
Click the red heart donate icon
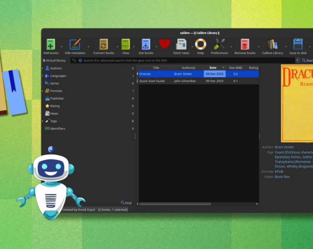pos(165,44)
